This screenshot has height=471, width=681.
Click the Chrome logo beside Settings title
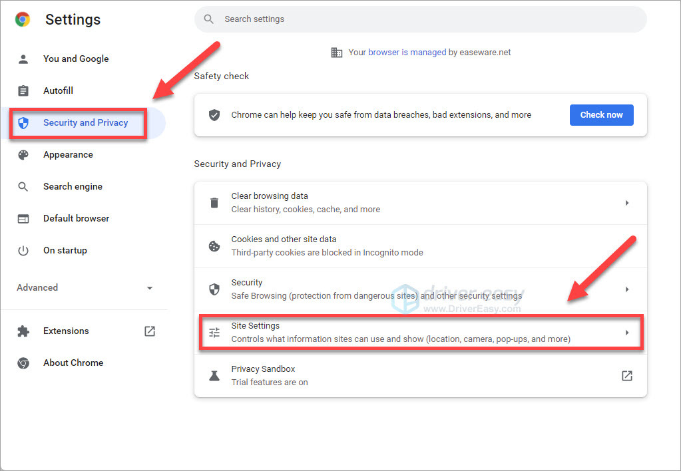22,19
